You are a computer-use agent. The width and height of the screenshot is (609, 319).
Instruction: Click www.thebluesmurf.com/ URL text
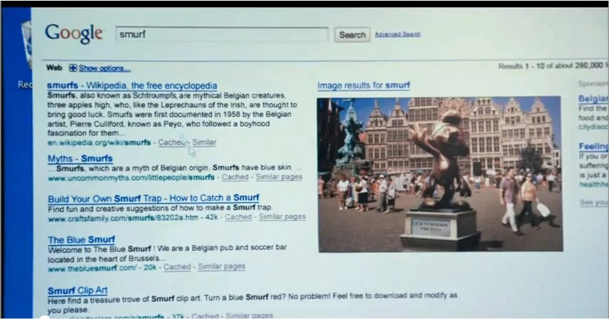pos(92,268)
